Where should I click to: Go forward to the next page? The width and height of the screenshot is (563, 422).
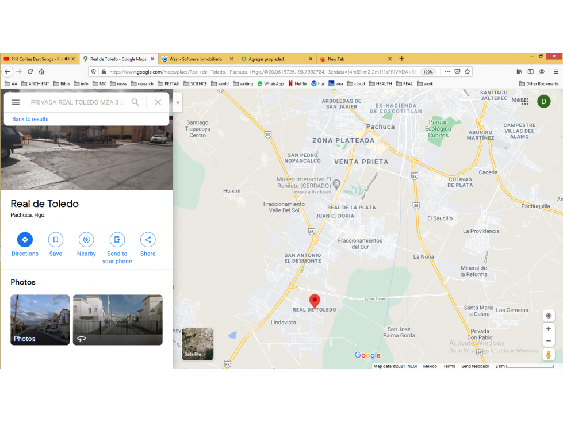click(19, 71)
